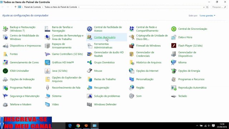
Task: Open the Mouse settings icon
Action: (x=89, y=71)
